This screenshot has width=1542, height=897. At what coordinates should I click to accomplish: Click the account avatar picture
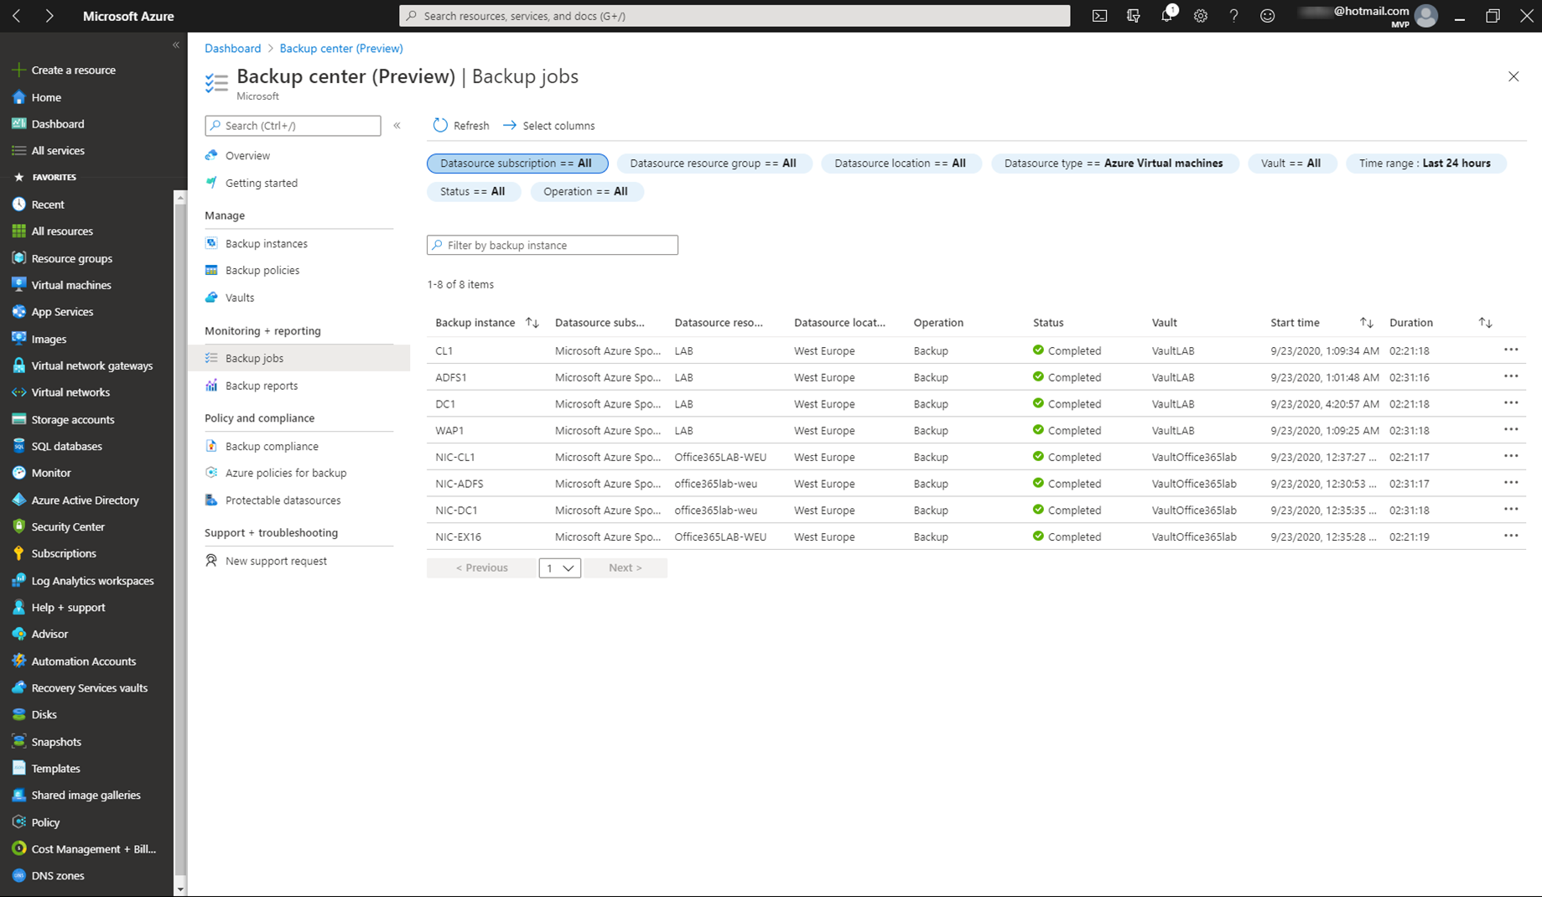point(1425,16)
